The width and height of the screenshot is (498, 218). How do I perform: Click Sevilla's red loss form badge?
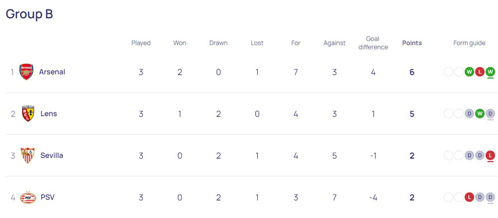[x=491, y=156]
